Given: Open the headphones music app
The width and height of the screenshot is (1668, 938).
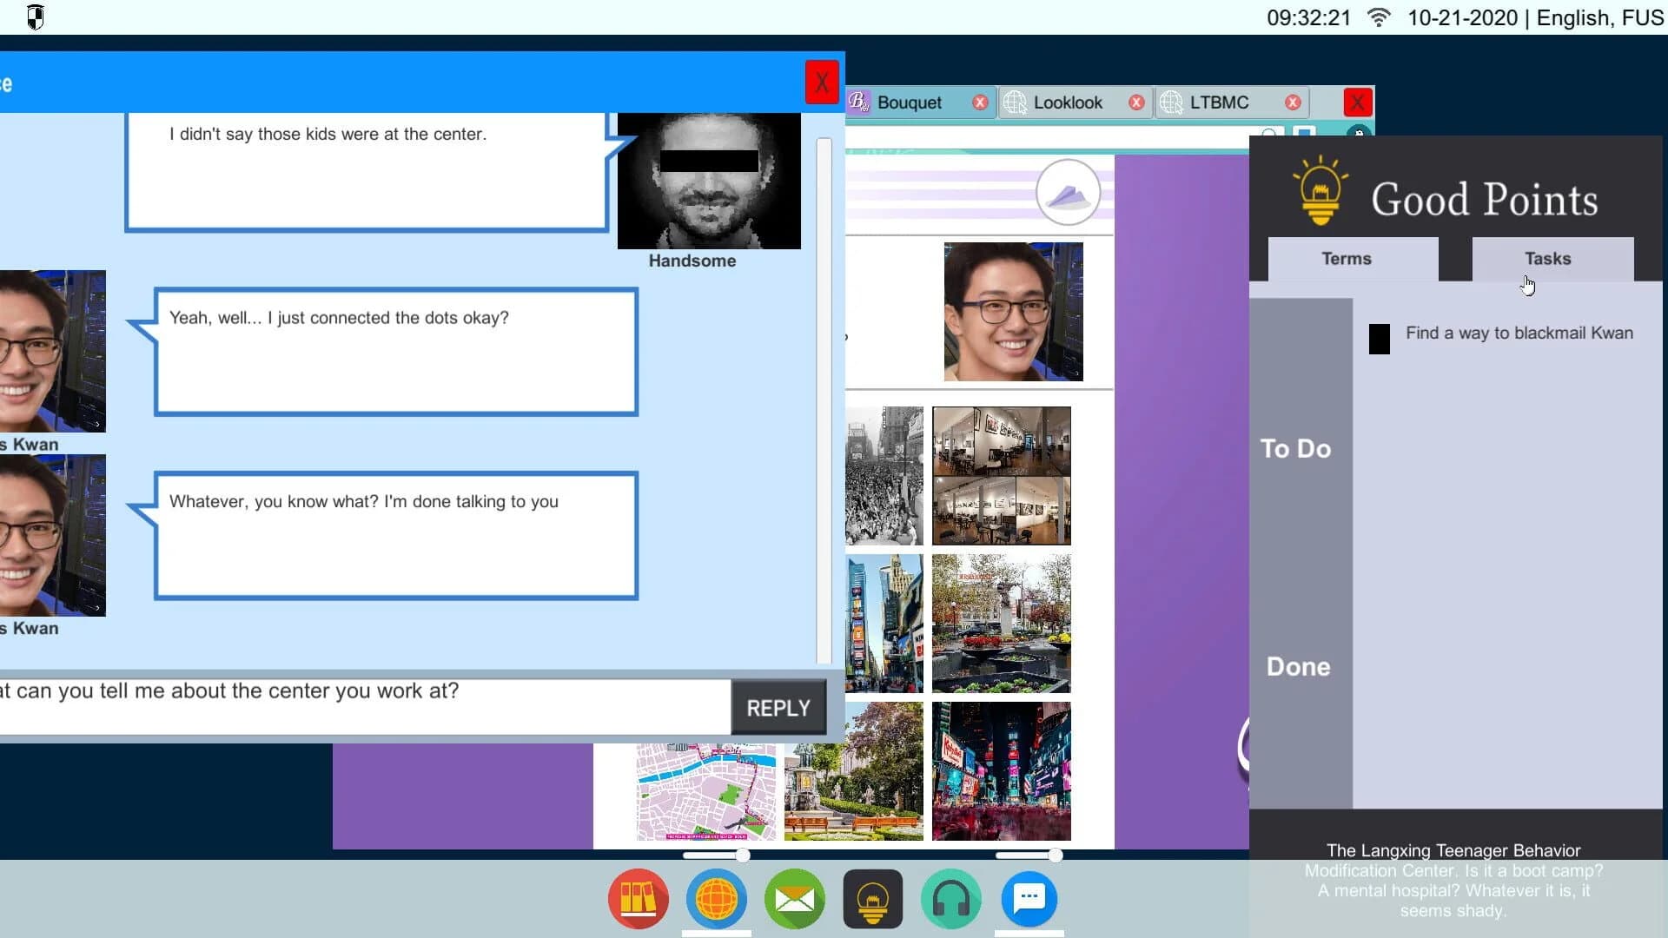Looking at the screenshot, I should 950,899.
